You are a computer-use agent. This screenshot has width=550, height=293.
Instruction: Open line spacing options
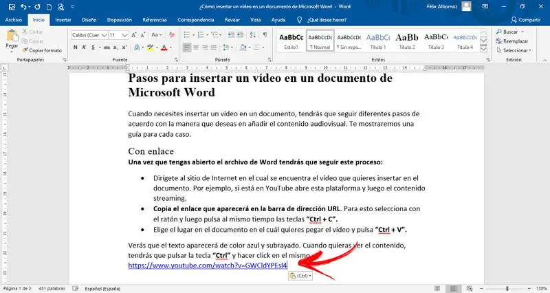[226, 47]
